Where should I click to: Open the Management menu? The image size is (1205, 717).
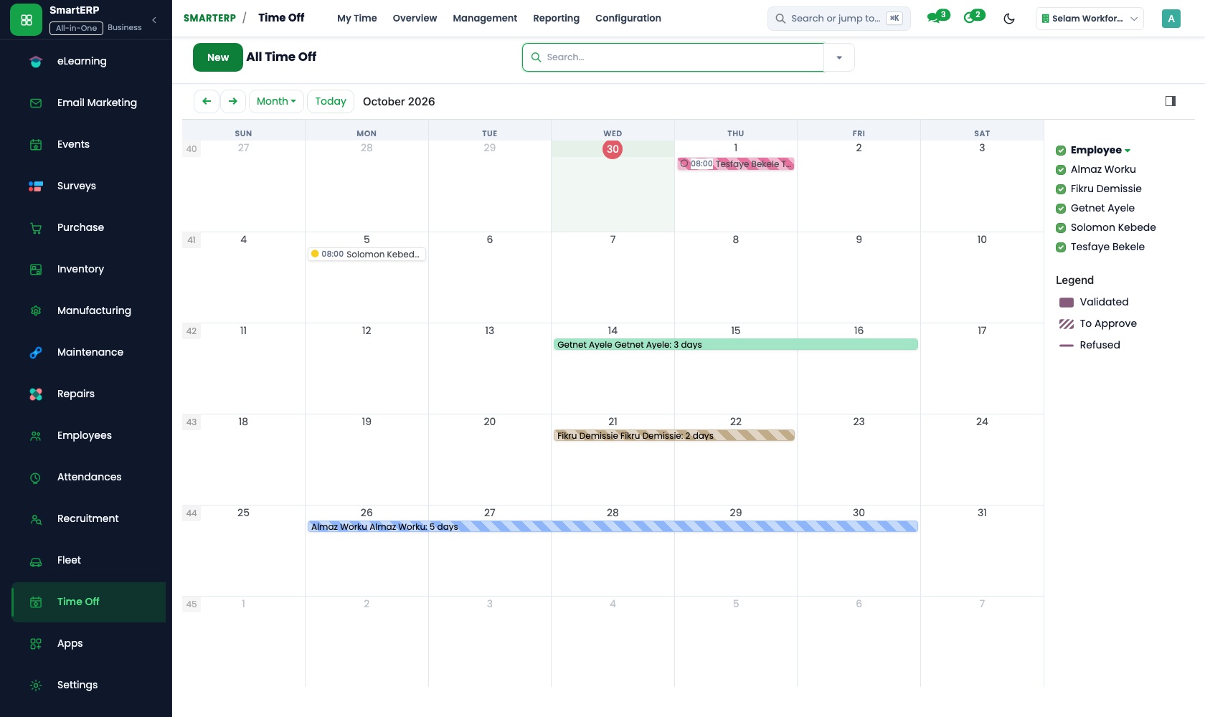click(485, 18)
